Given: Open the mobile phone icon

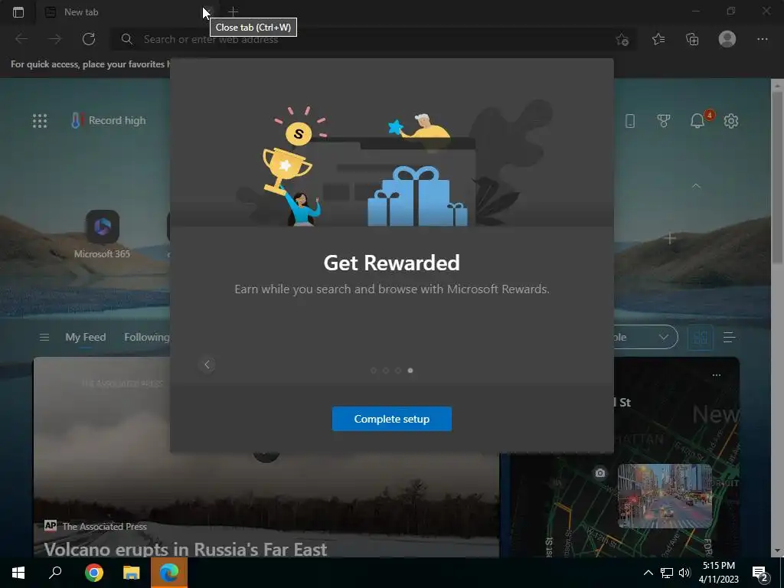Looking at the screenshot, I should 630,120.
